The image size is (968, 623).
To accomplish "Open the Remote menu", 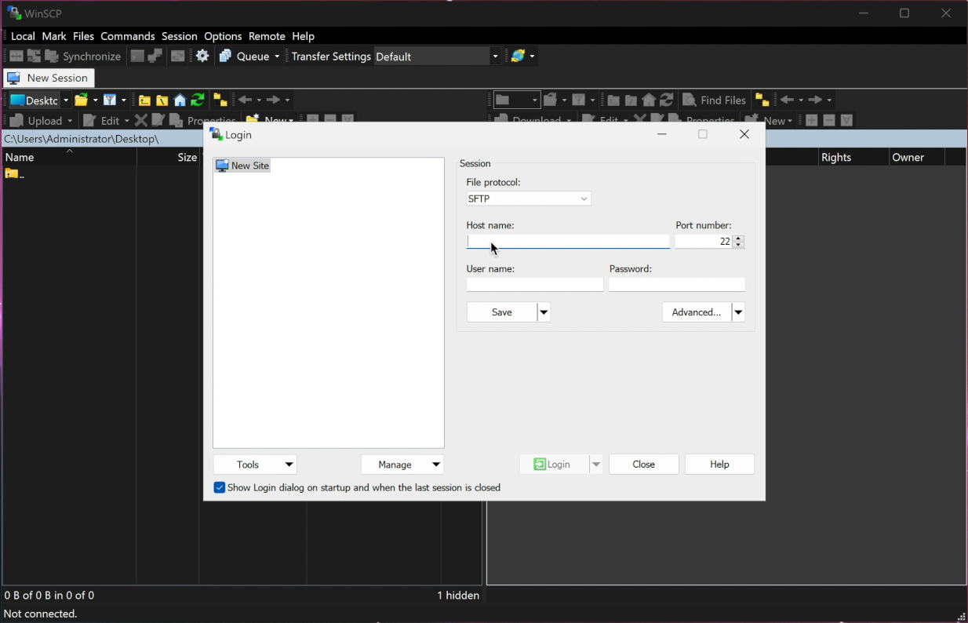I will click(x=267, y=36).
